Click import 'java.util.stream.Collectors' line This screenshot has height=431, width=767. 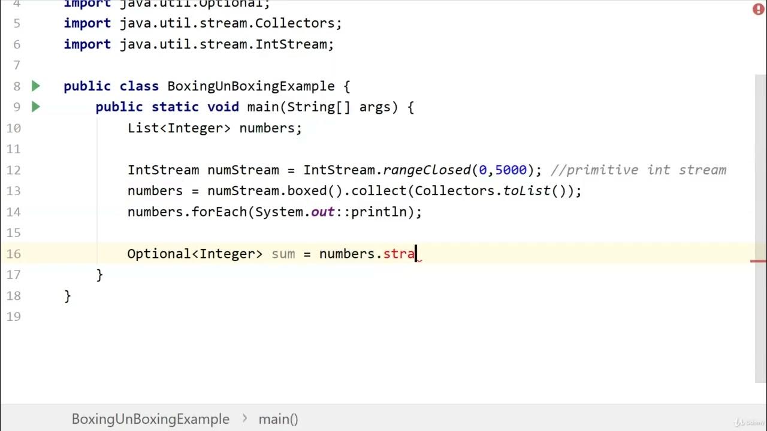point(203,23)
